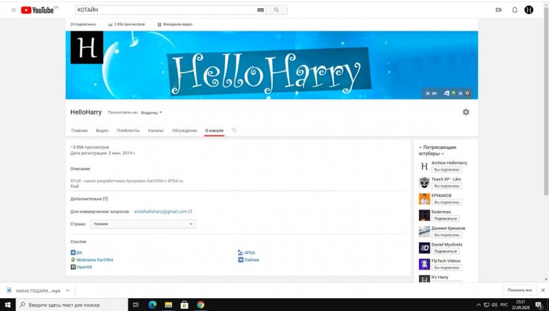The image size is (549, 311).
Task: Switch to the Плейлисты tab
Action: pos(128,131)
